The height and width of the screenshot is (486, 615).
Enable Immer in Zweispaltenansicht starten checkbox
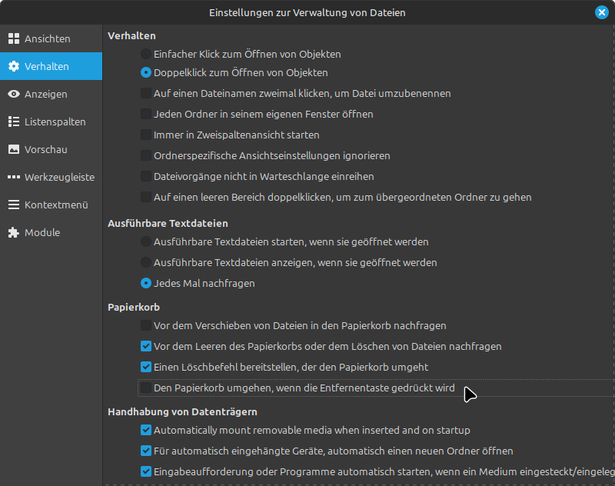coord(146,135)
